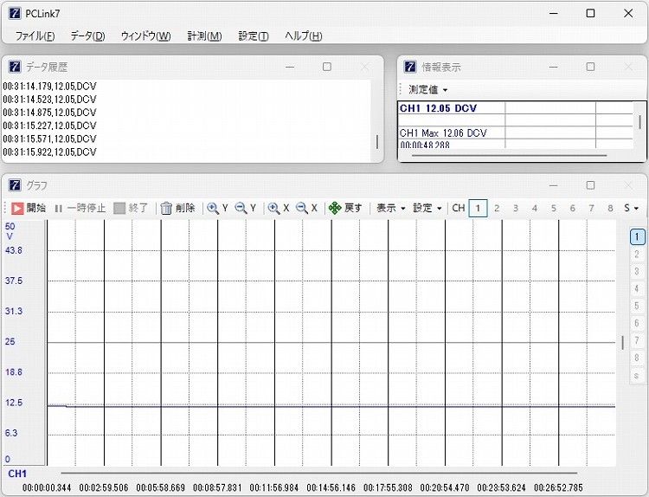Image resolution: width=649 pixels, height=497 pixels.
Task: Zoom in on the Y axis
Action: pos(213,208)
